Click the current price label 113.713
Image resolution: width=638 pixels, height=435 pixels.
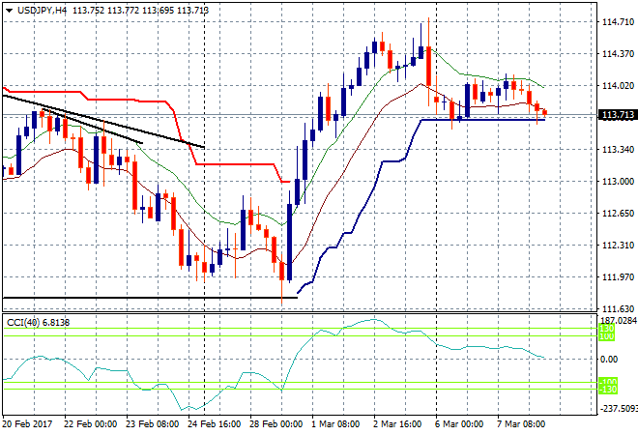618,116
